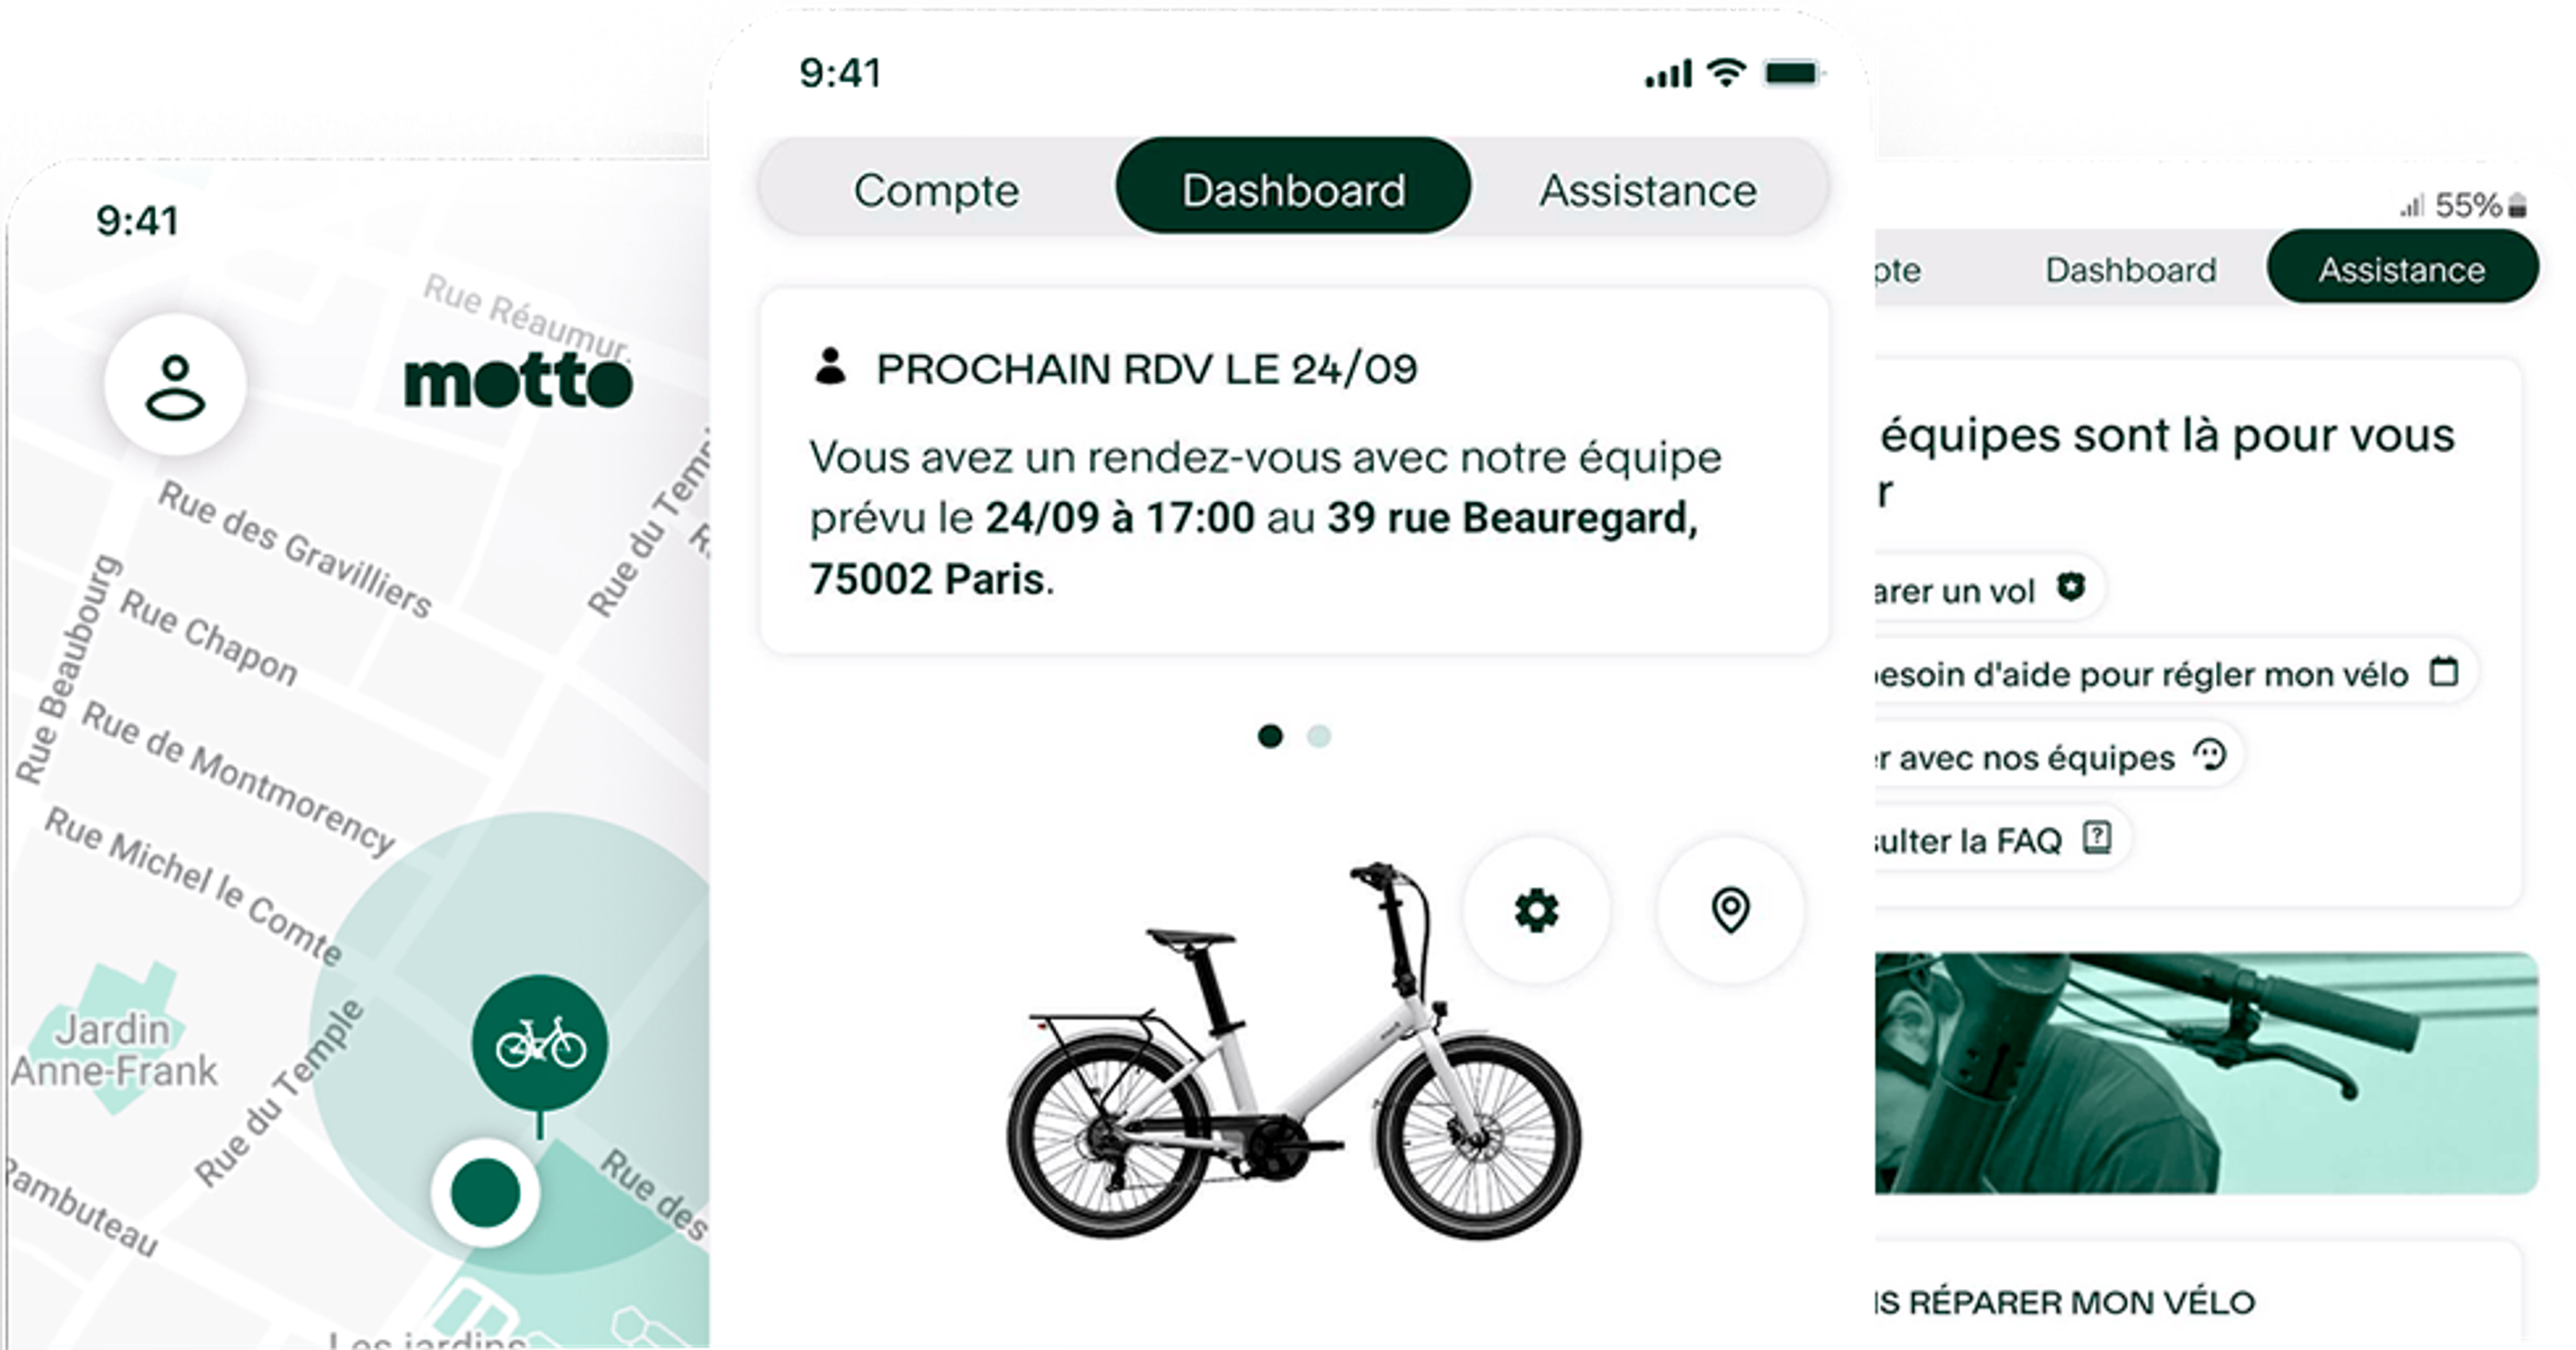
Task: Click the shield icon next to vol
Action: click(x=2071, y=587)
